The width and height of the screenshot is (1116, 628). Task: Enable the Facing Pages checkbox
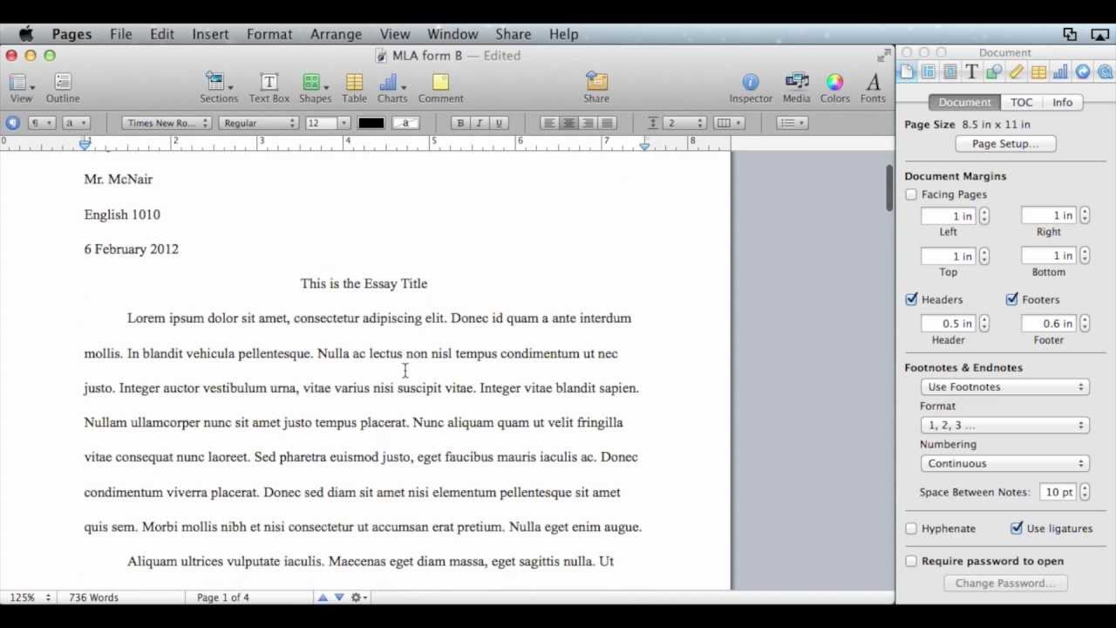click(911, 195)
